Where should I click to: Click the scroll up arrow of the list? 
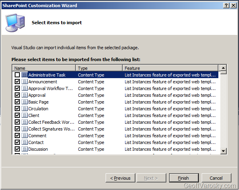[224, 68]
